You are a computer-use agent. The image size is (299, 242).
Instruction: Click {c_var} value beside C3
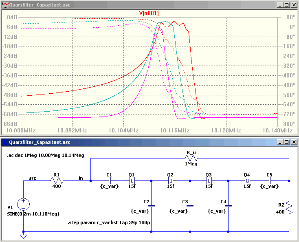click(x=179, y=211)
